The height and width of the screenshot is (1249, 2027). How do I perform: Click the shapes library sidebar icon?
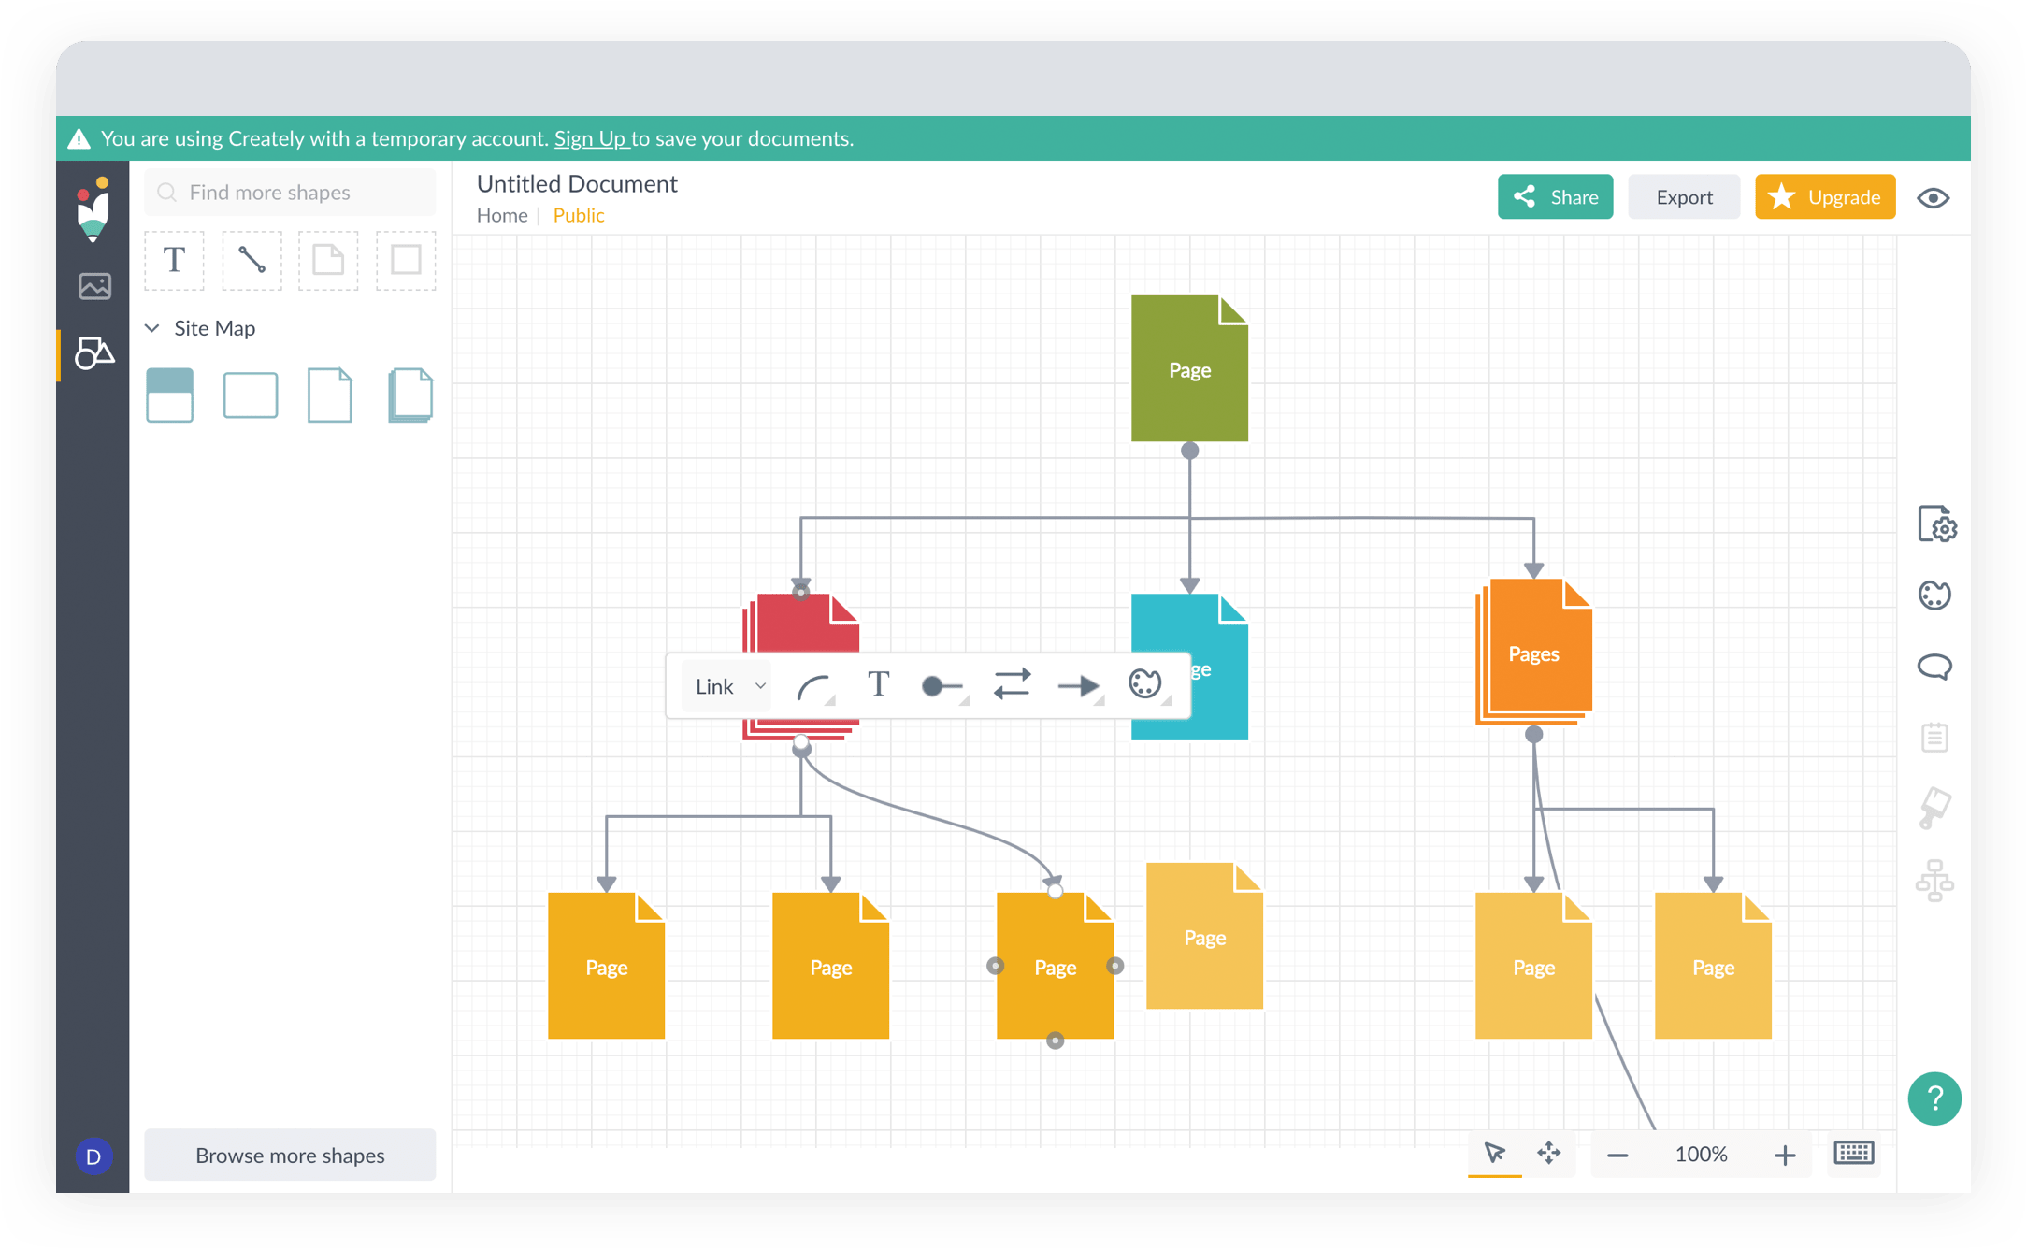94,353
